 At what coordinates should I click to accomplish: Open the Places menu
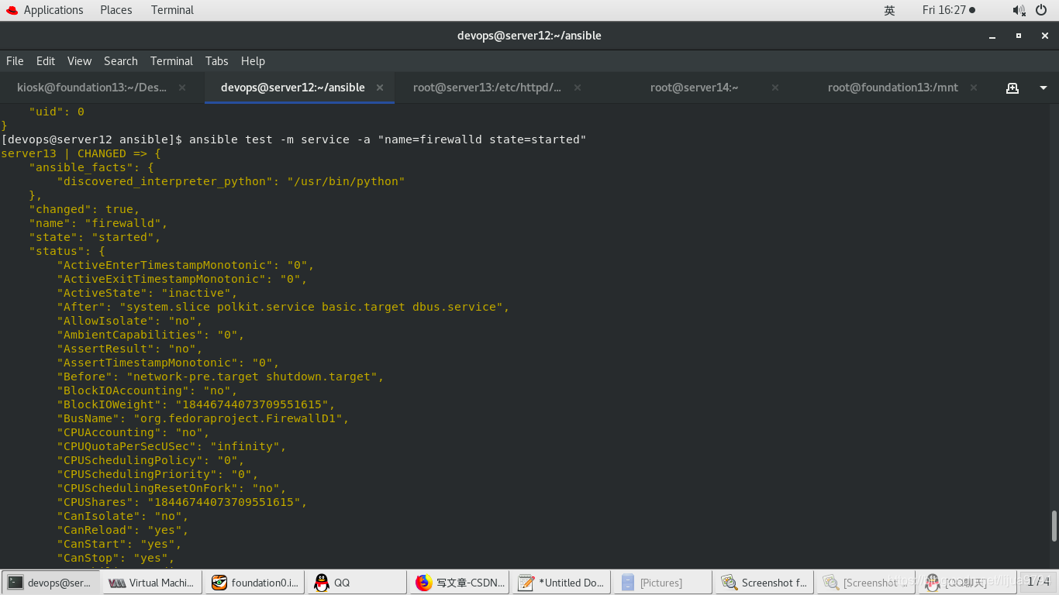coord(116,10)
